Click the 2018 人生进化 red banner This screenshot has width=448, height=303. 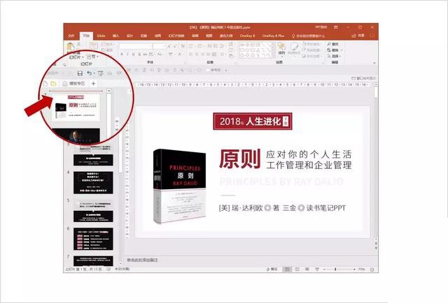click(253, 121)
